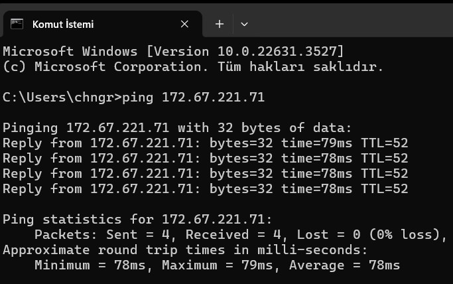Screen dimensions: 453x284
Task: Click the Sent = 4 value
Action: click(x=137, y=235)
